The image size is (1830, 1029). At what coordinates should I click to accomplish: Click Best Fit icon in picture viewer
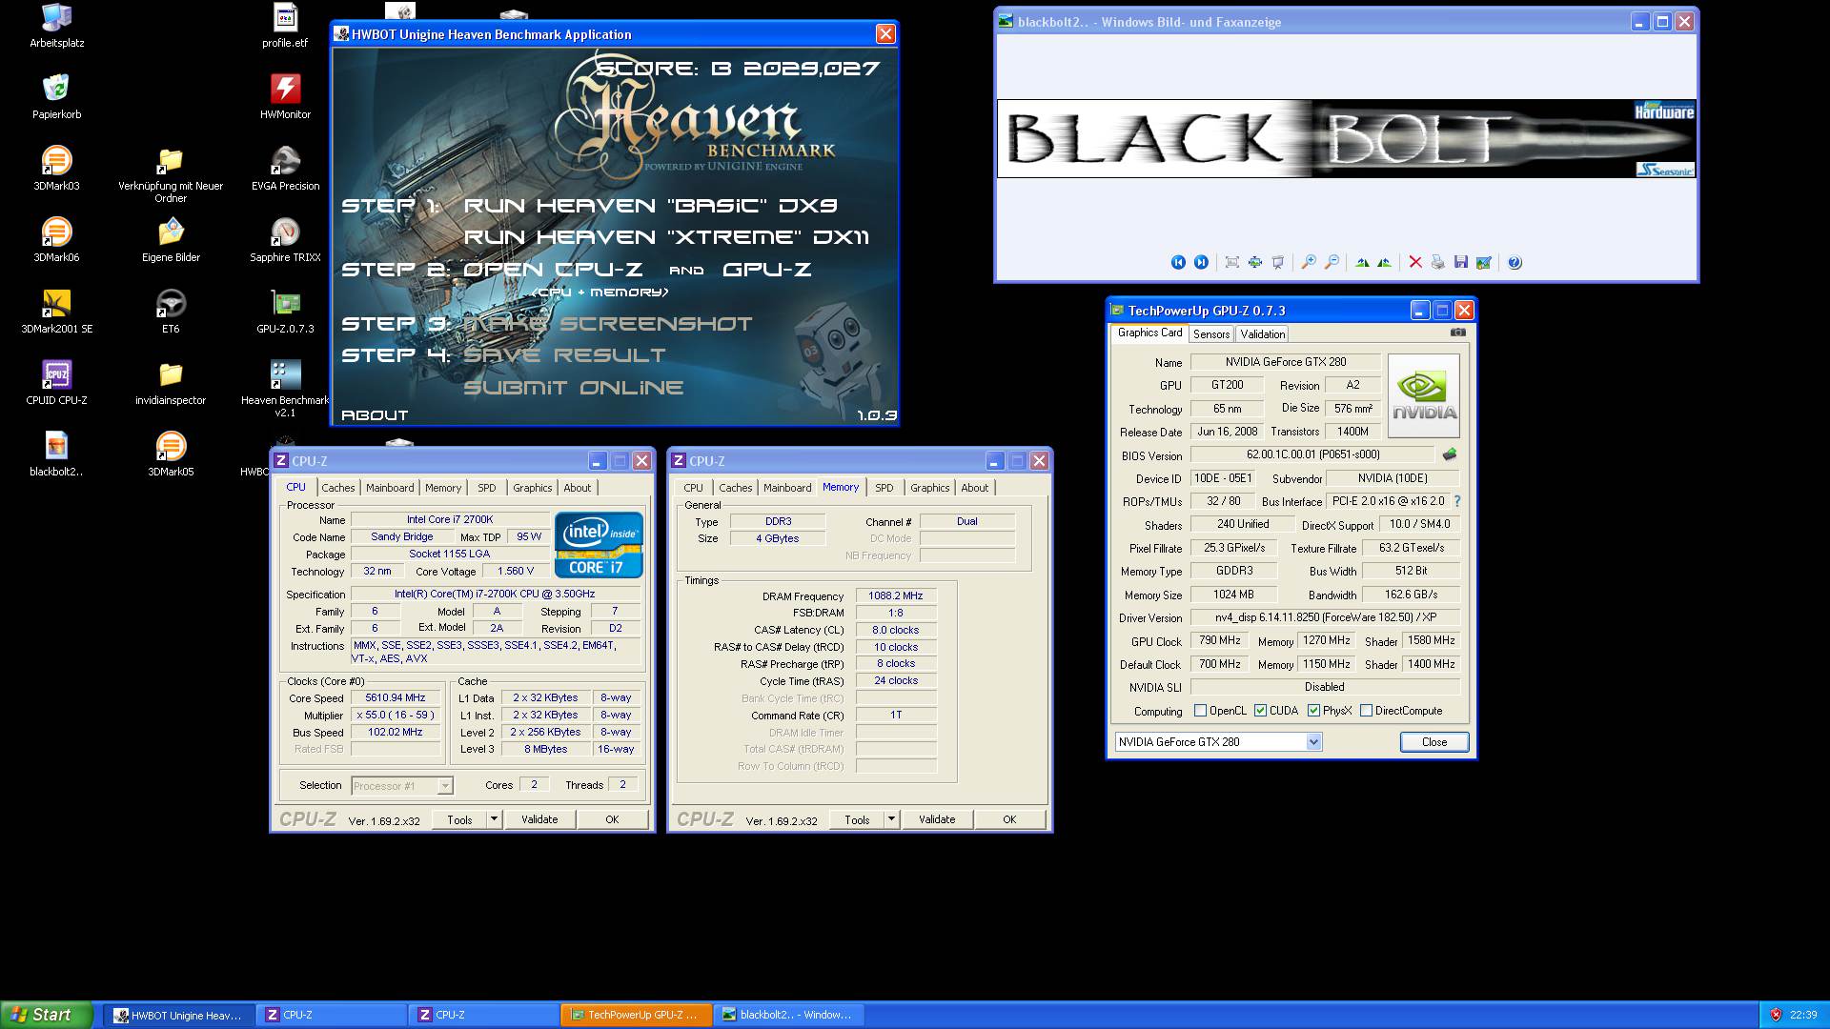click(1231, 262)
